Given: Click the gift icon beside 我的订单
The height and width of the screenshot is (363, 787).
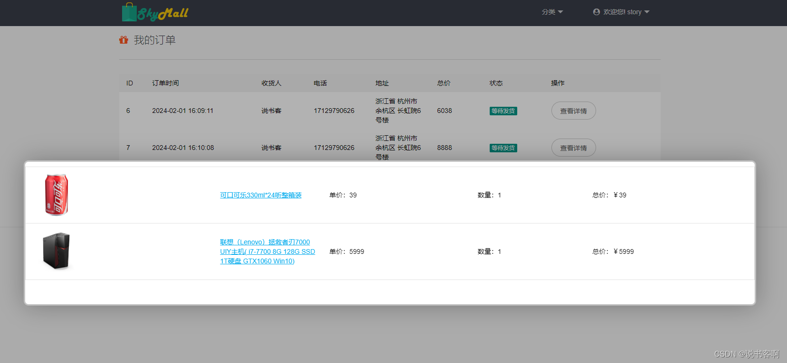Looking at the screenshot, I should (123, 40).
